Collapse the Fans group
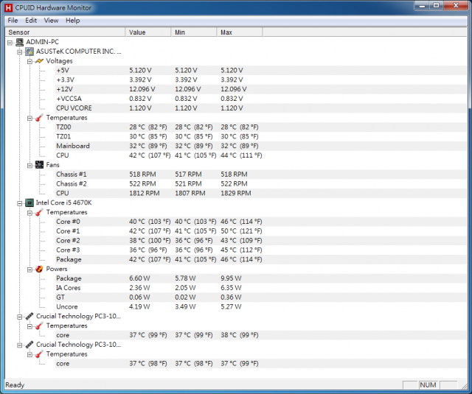This screenshot has width=472, height=394. point(29,166)
